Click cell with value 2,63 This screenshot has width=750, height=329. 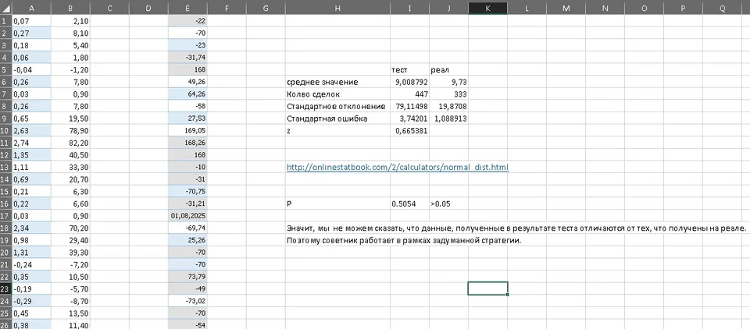pyautogui.click(x=31, y=131)
